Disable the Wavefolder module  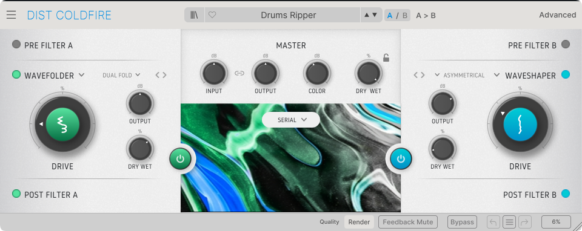tap(16, 75)
